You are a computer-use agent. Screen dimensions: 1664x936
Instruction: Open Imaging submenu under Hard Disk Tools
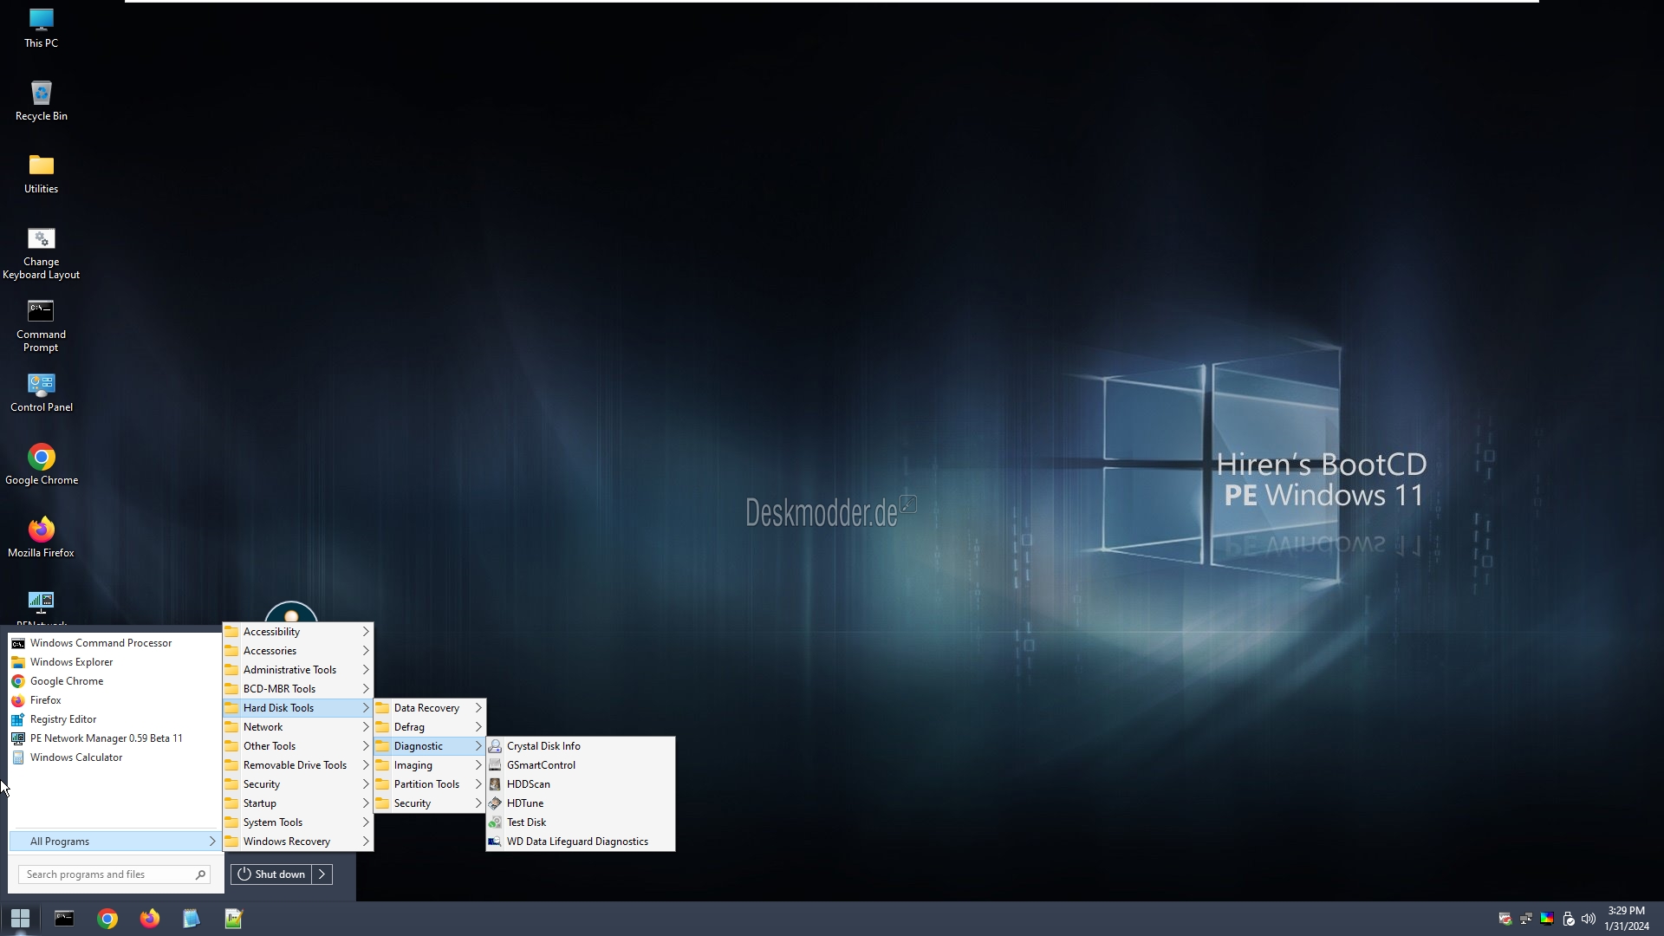pos(429,765)
